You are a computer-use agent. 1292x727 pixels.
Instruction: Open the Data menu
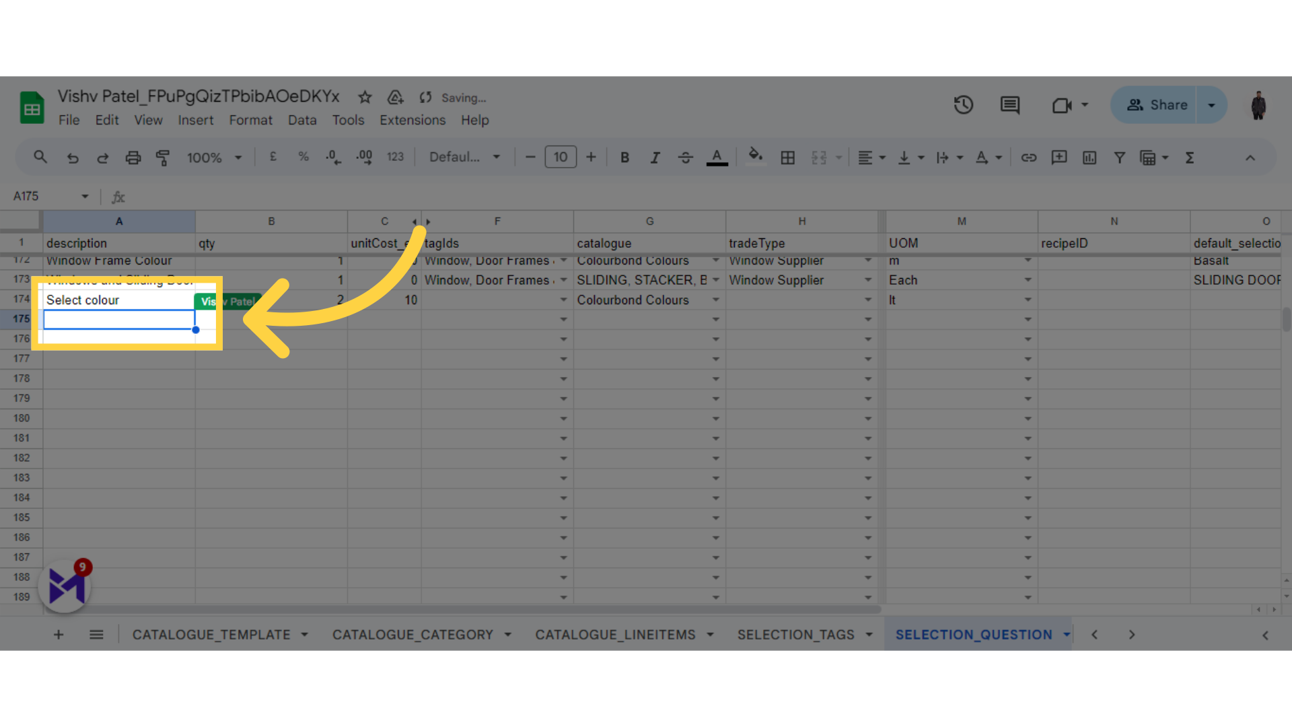tap(301, 120)
